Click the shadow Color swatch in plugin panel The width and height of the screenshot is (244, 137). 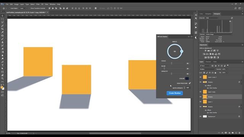(187, 79)
